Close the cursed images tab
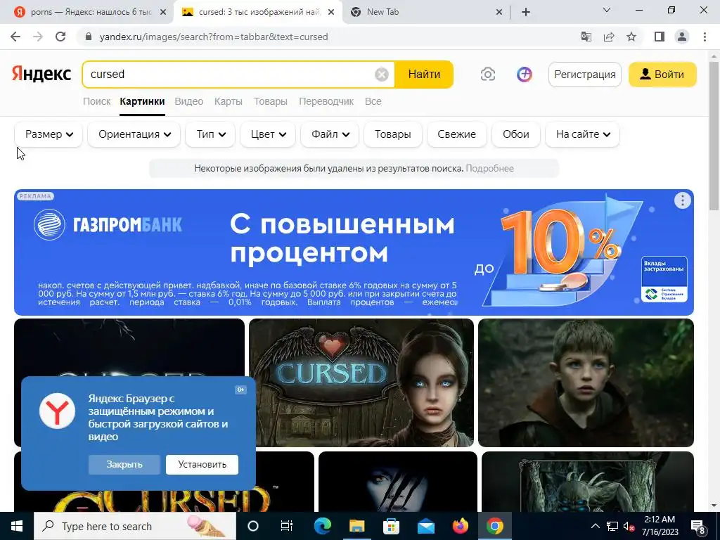Image resolution: width=720 pixels, height=540 pixels. coord(331,13)
